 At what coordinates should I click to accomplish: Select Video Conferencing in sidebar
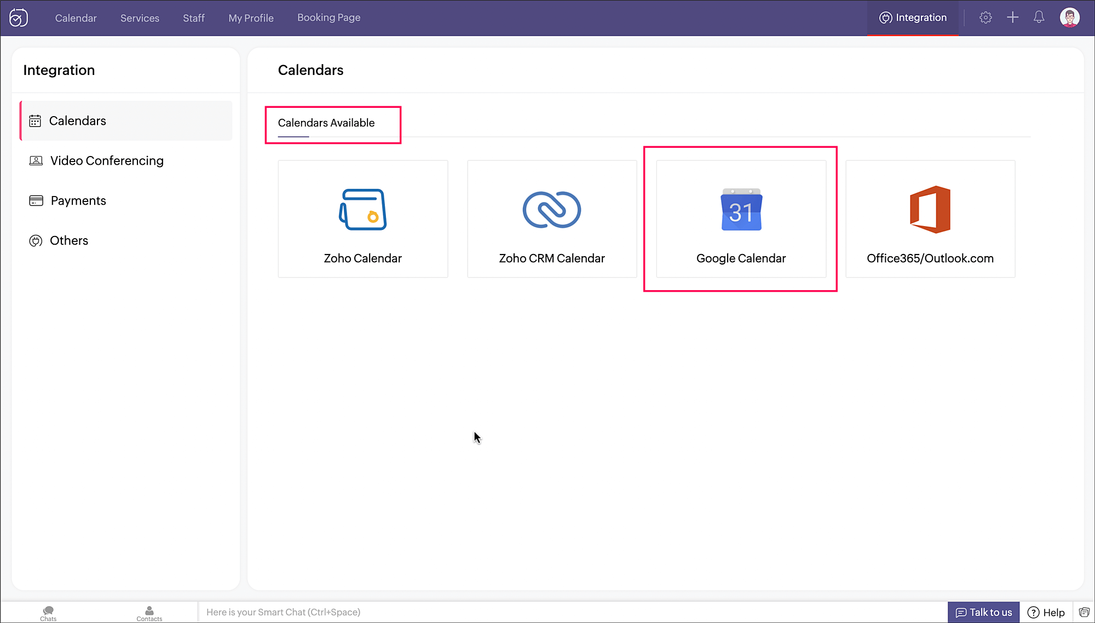126,160
